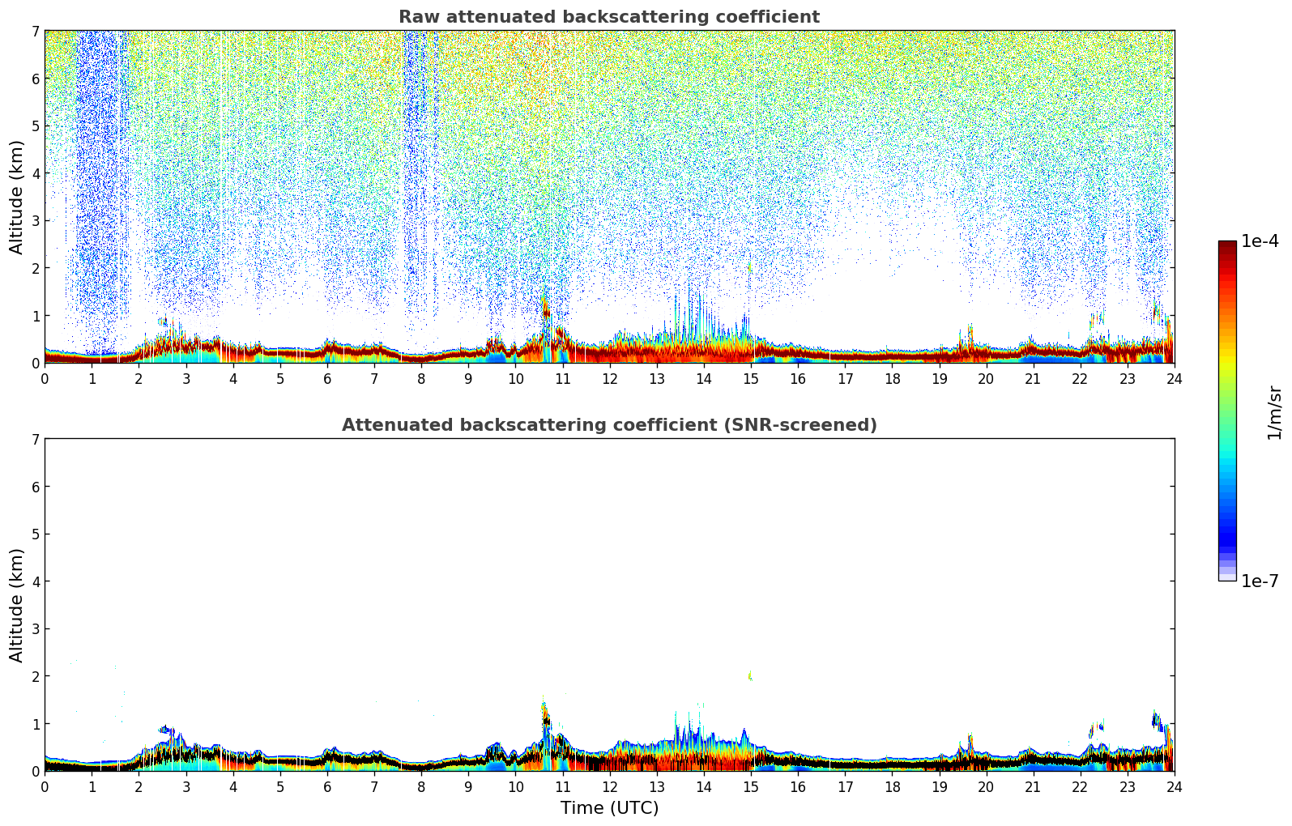Click the colorbar units label "1/m/sr"
This screenshot has width=1292, height=826.
[x=1274, y=412]
